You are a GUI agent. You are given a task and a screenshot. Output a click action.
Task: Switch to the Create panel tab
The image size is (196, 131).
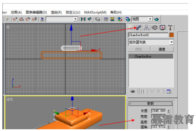click(130, 28)
